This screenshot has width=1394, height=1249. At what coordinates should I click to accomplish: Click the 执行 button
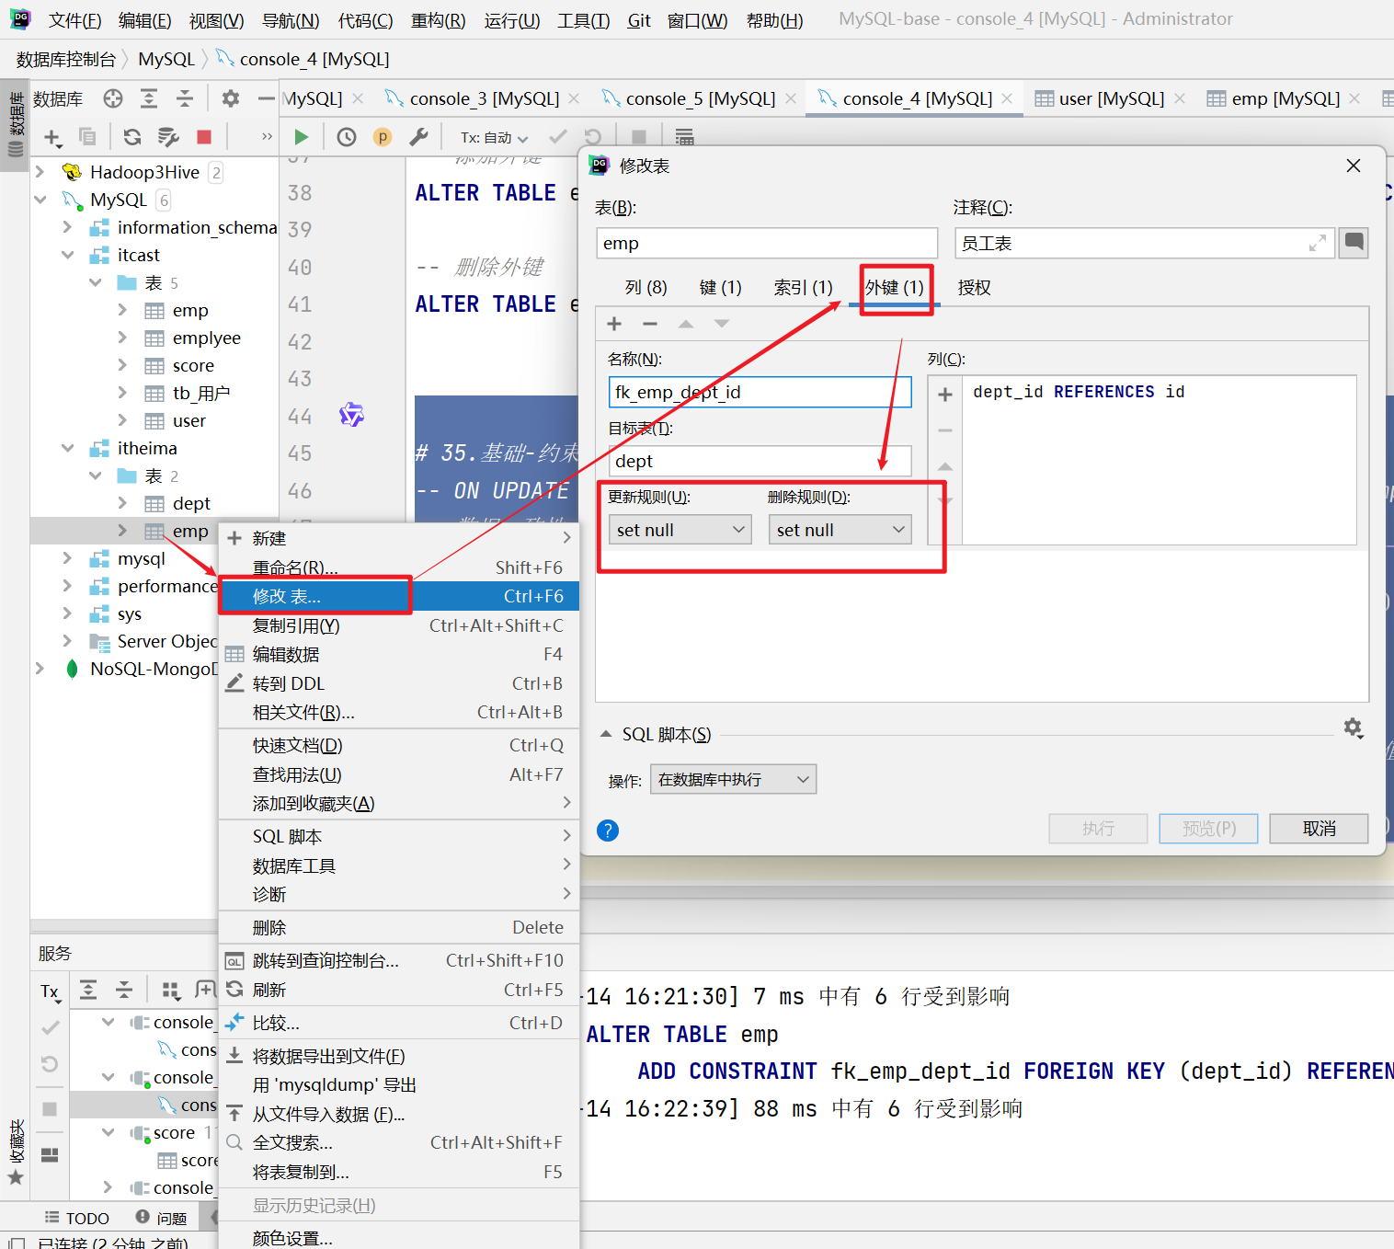(1098, 829)
